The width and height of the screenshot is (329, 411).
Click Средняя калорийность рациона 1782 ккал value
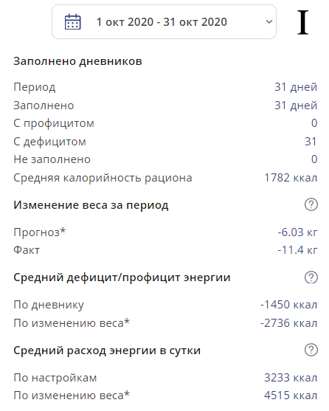pyautogui.click(x=291, y=178)
